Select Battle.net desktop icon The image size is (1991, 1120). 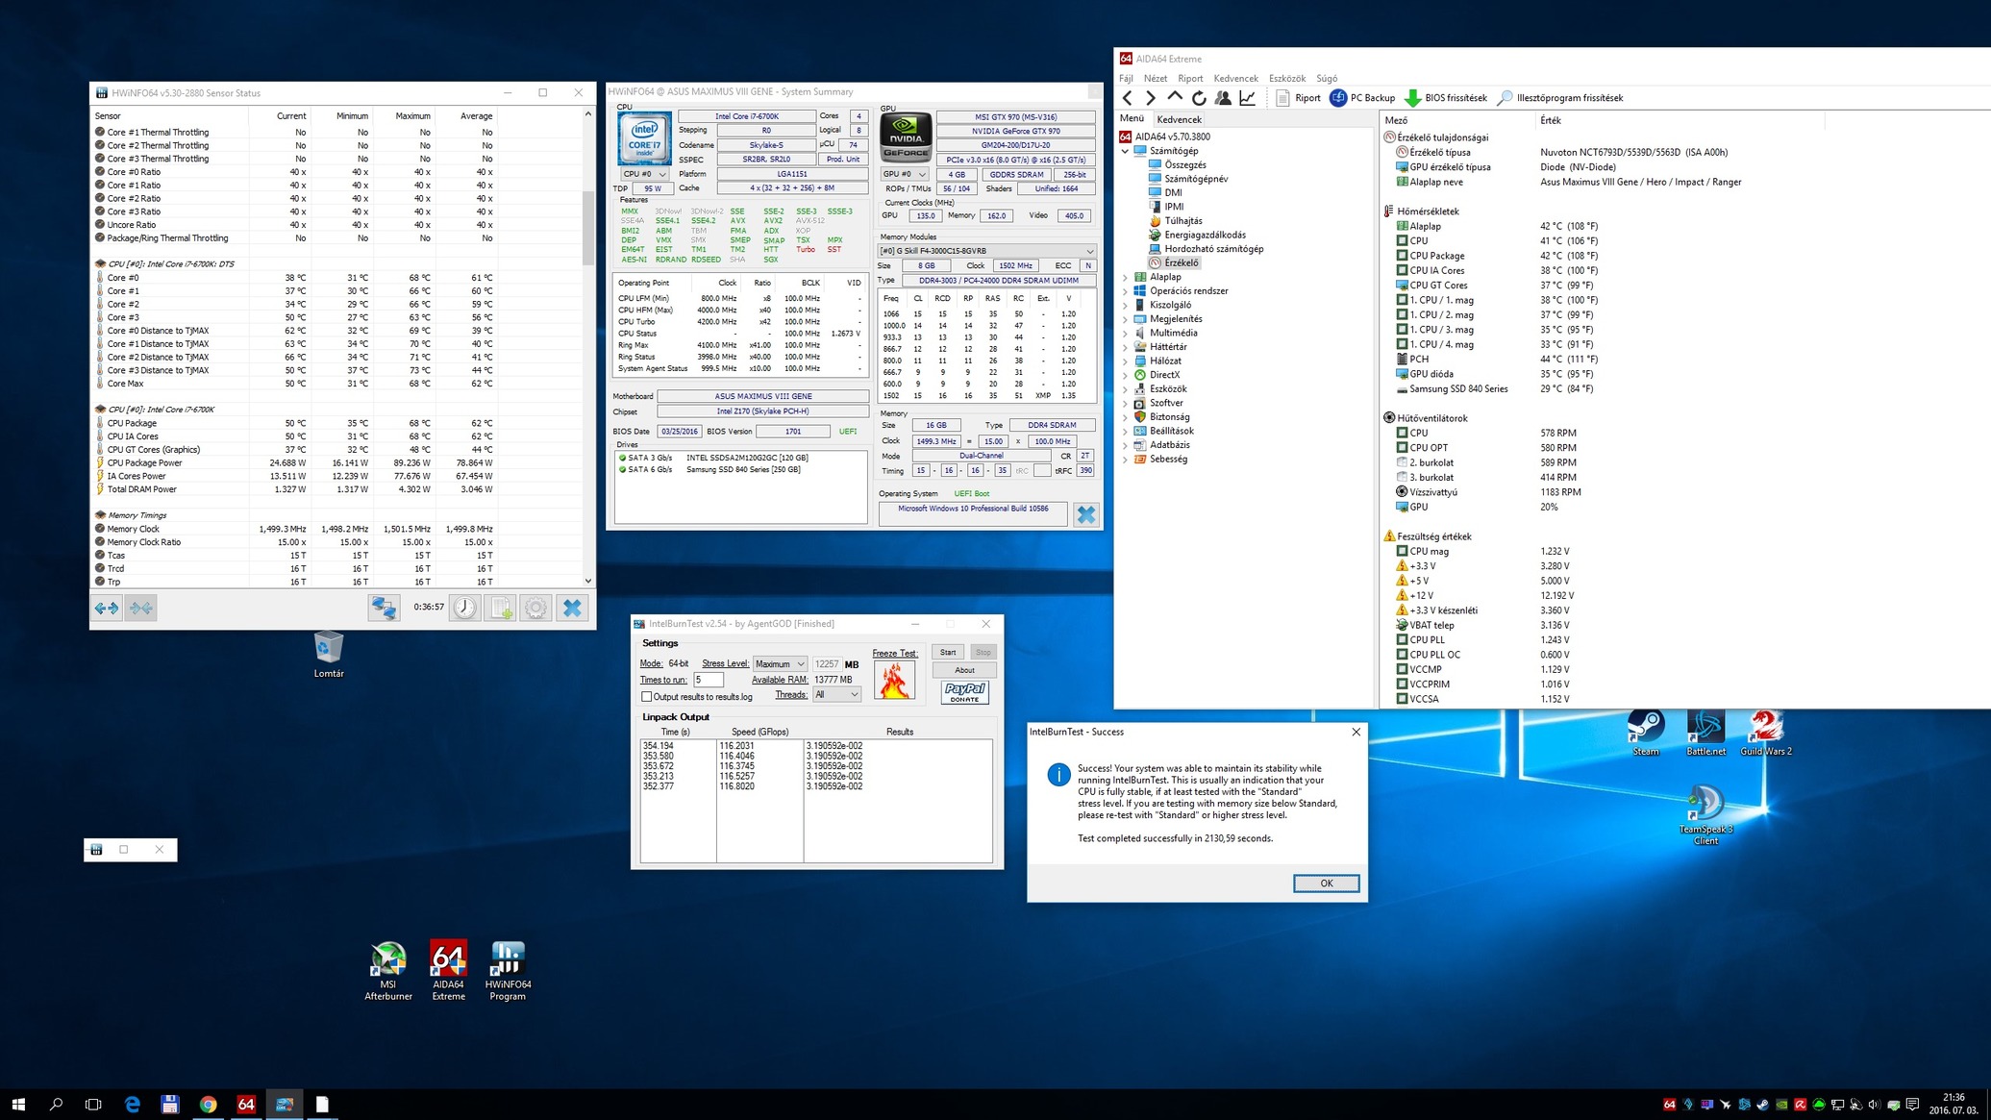1705,734
